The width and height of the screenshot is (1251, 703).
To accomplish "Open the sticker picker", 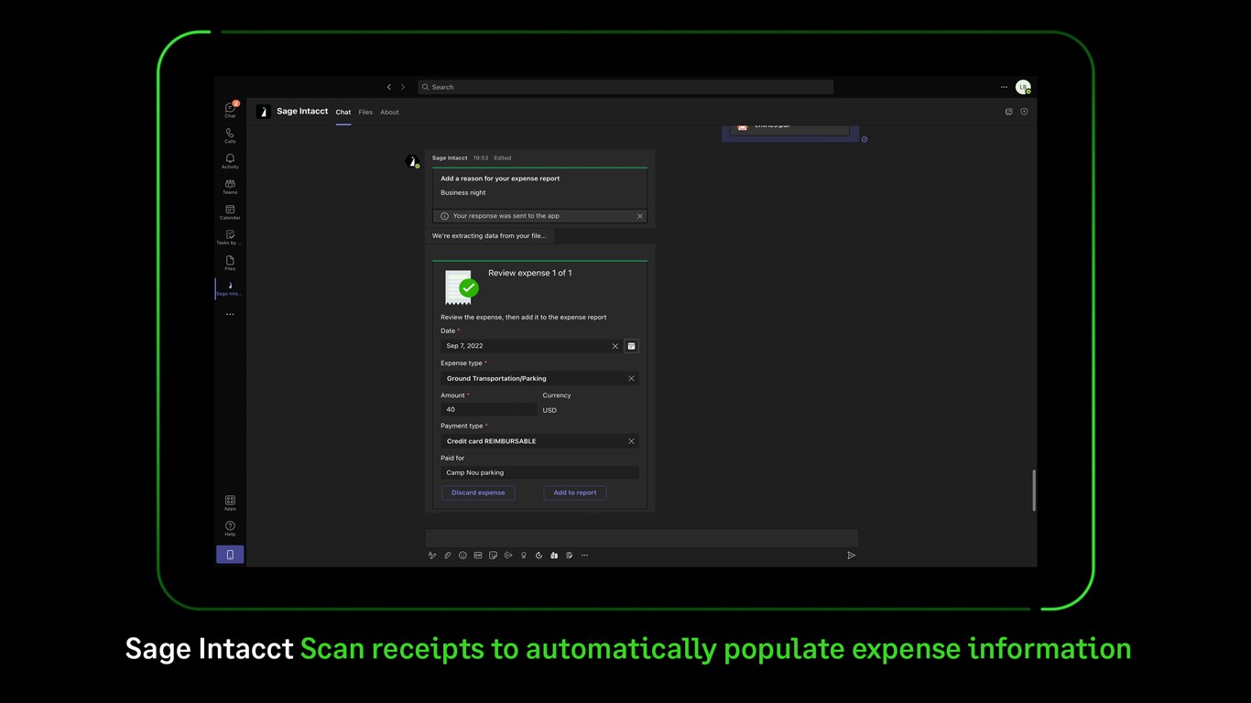I will [493, 556].
